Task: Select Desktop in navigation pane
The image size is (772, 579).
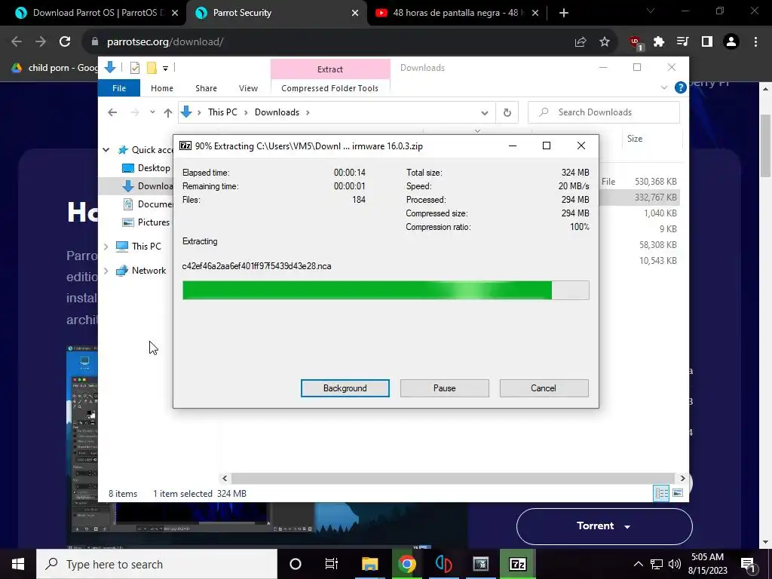Action: coord(146,168)
